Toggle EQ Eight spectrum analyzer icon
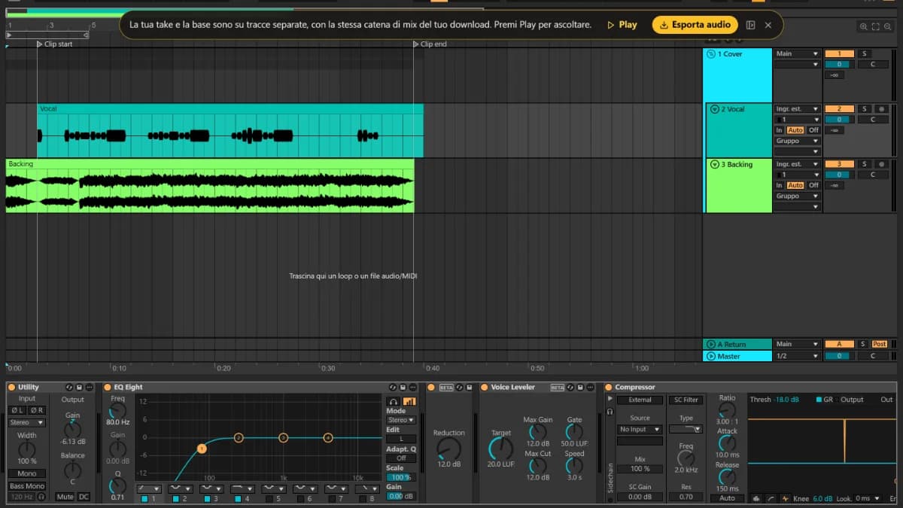This screenshot has height=508, width=903. click(409, 401)
